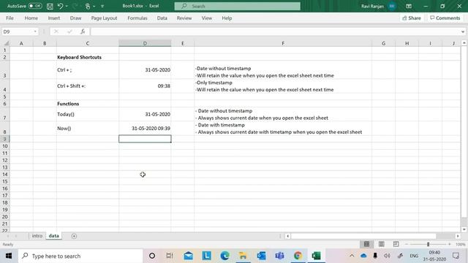The width and height of the screenshot is (468, 263).
Task: Click the Name Box showing D9
Action: 17,31
